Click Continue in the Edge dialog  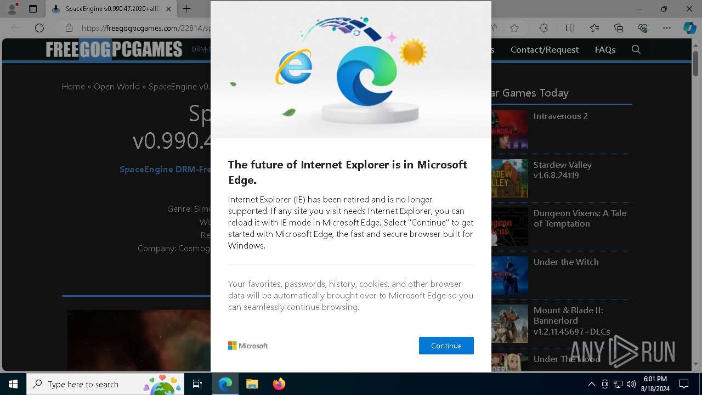(446, 346)
